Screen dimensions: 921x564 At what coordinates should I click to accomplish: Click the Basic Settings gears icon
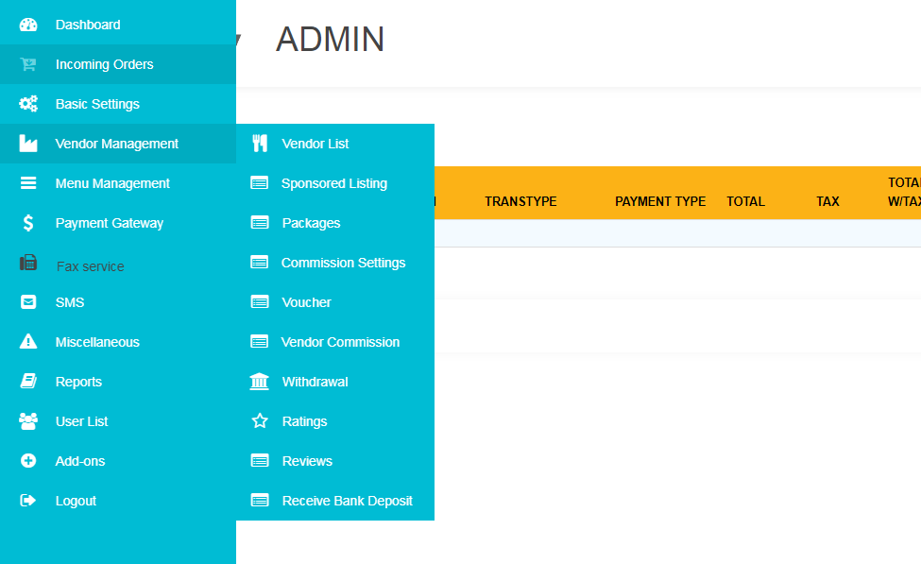tap(28, 104)
